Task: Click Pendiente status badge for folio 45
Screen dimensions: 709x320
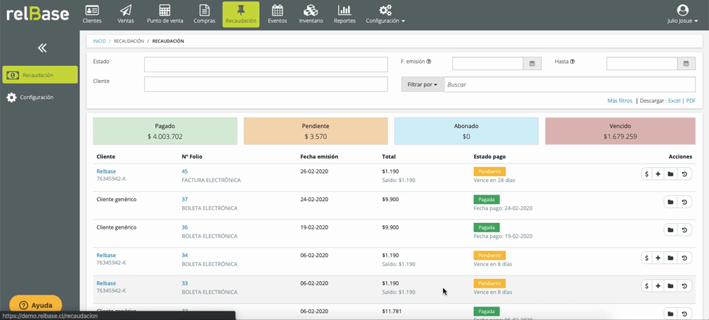Action: pyautogui.click(x=489, y=171)
